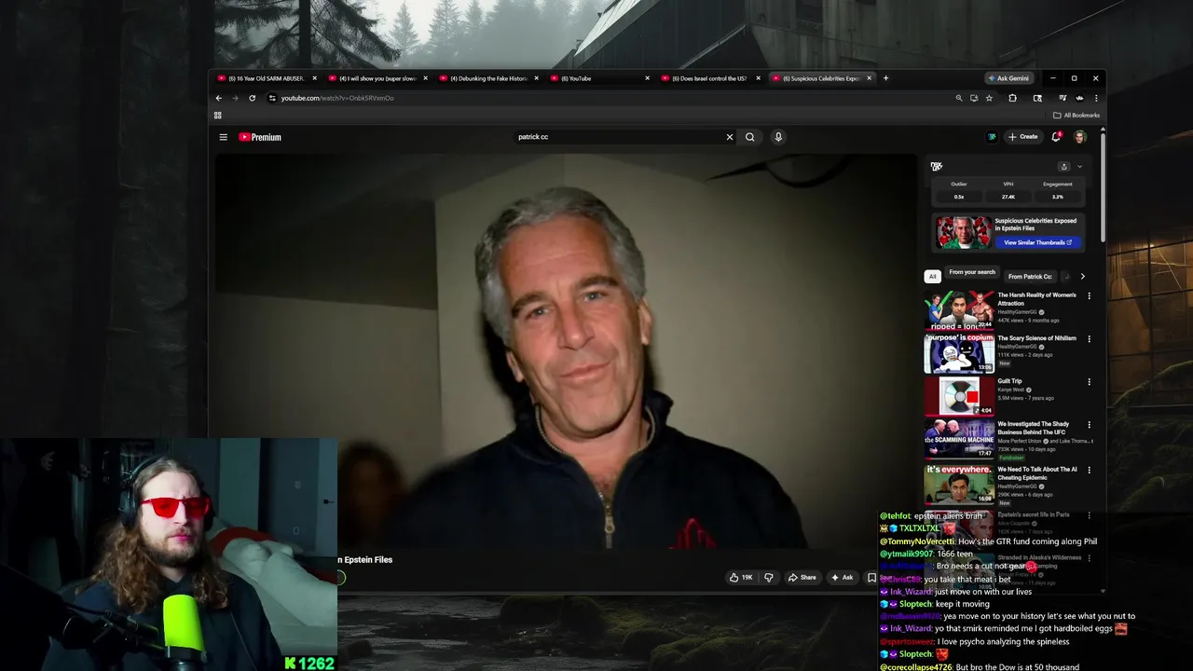
Task: Reload the YouTube page
Action: (x=252, y=98)
